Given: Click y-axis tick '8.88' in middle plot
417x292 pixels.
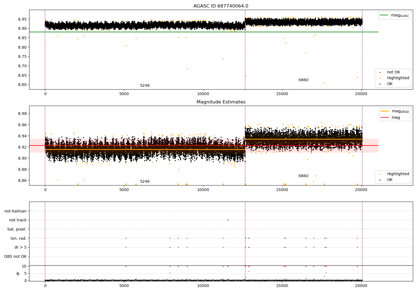Looking at the screenshot, I should [23, 169].
